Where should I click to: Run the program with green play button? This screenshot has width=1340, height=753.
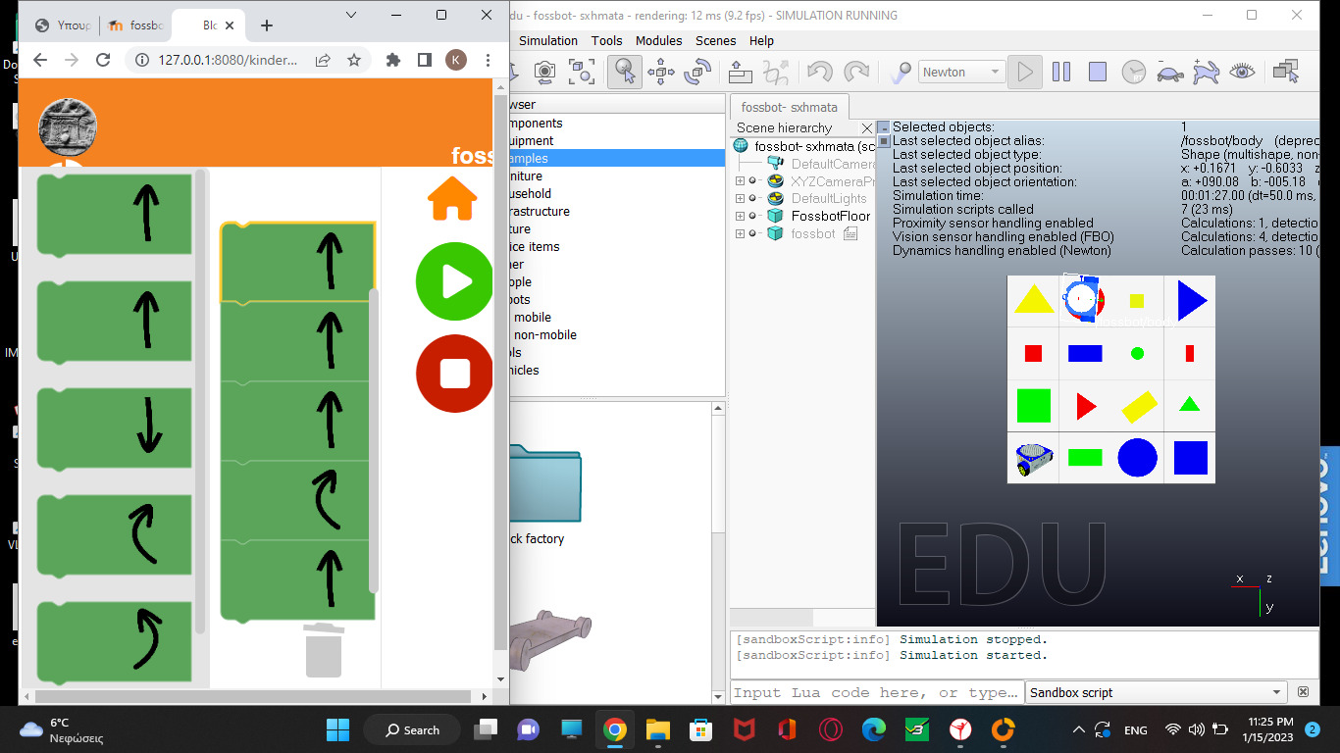pyautogui.click(x=454, y=281)
